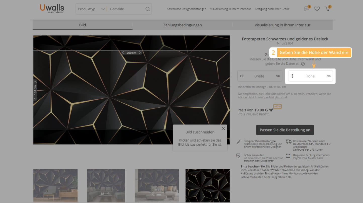This screenshot has width=363, height=203.
Task: Select the Bild tab
Action: click(x=82, y=25)
